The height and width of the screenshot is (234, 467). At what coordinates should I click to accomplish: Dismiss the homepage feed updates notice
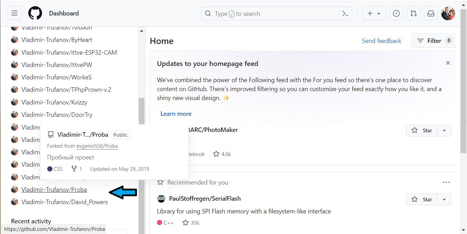point(448,63)
